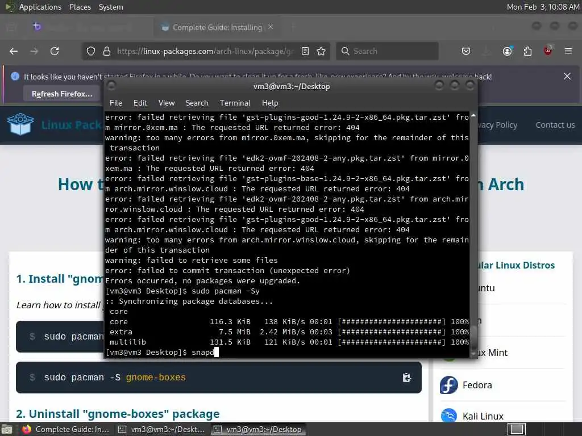This screenshot has height=436, width=582.
Task: Open the Terminal menu in menubar
Action: click(235, 103)
